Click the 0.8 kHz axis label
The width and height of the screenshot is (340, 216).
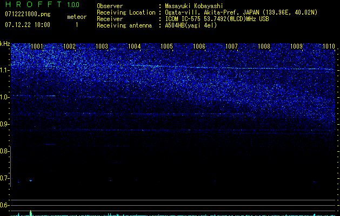(x=4, y=151)
